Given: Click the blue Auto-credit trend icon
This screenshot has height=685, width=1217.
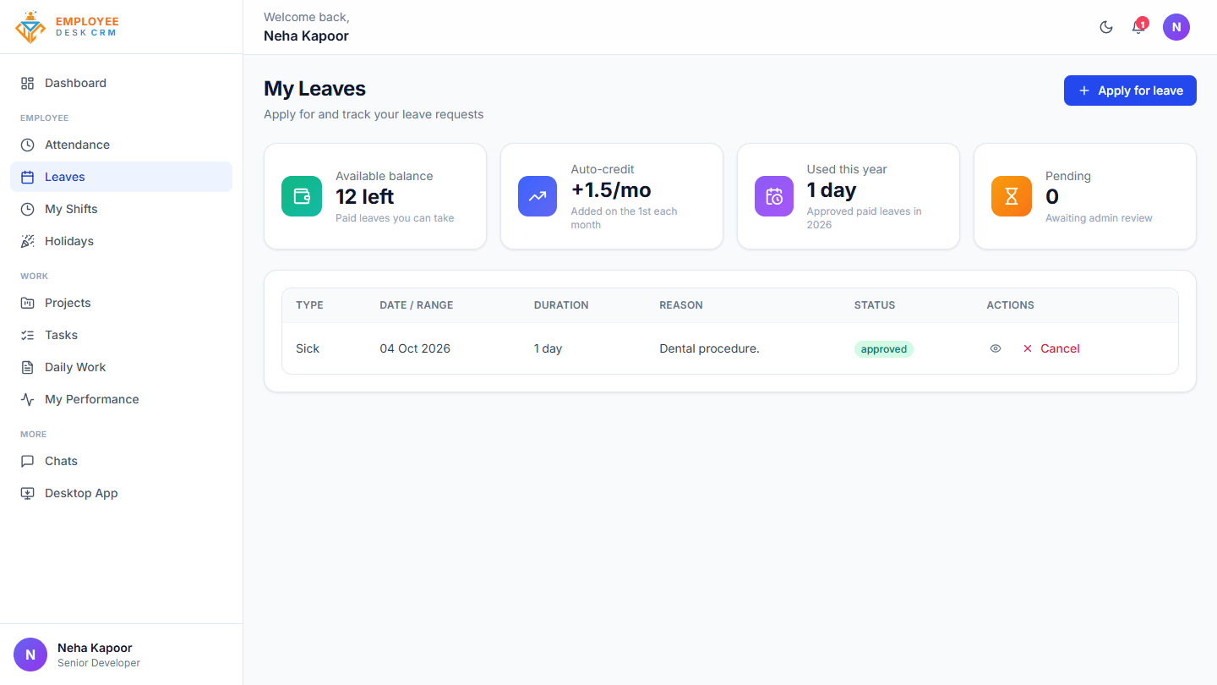Looking at the screenshot, I should [538, 196].
